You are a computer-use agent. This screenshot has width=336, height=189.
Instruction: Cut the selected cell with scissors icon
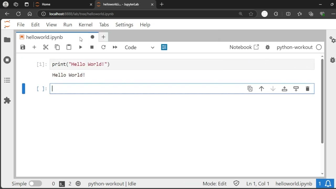click(46, 47)
